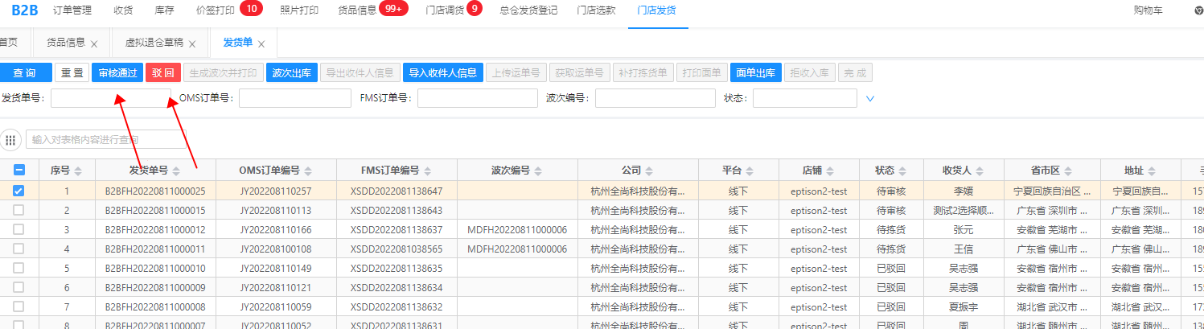
Task: Close the 虚拟退仓草稿 tab
Action: (192, 44)
